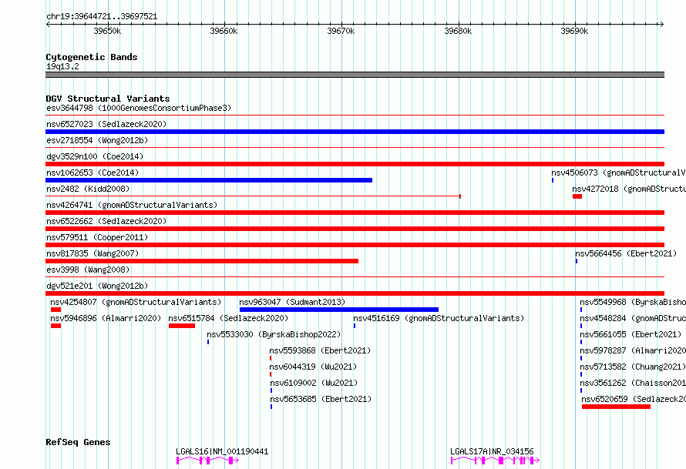Click the nsv6044319 Wu2021 label

coord(313,367)
